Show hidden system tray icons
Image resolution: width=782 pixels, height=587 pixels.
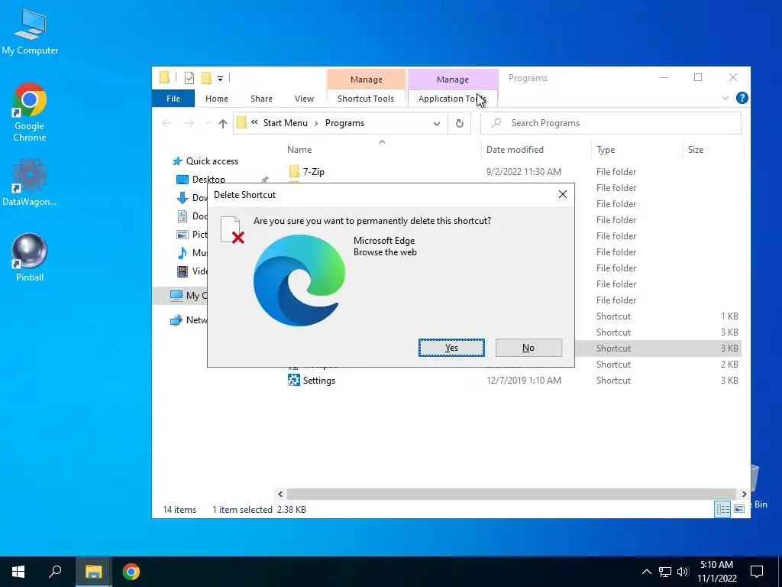(646, 572)
